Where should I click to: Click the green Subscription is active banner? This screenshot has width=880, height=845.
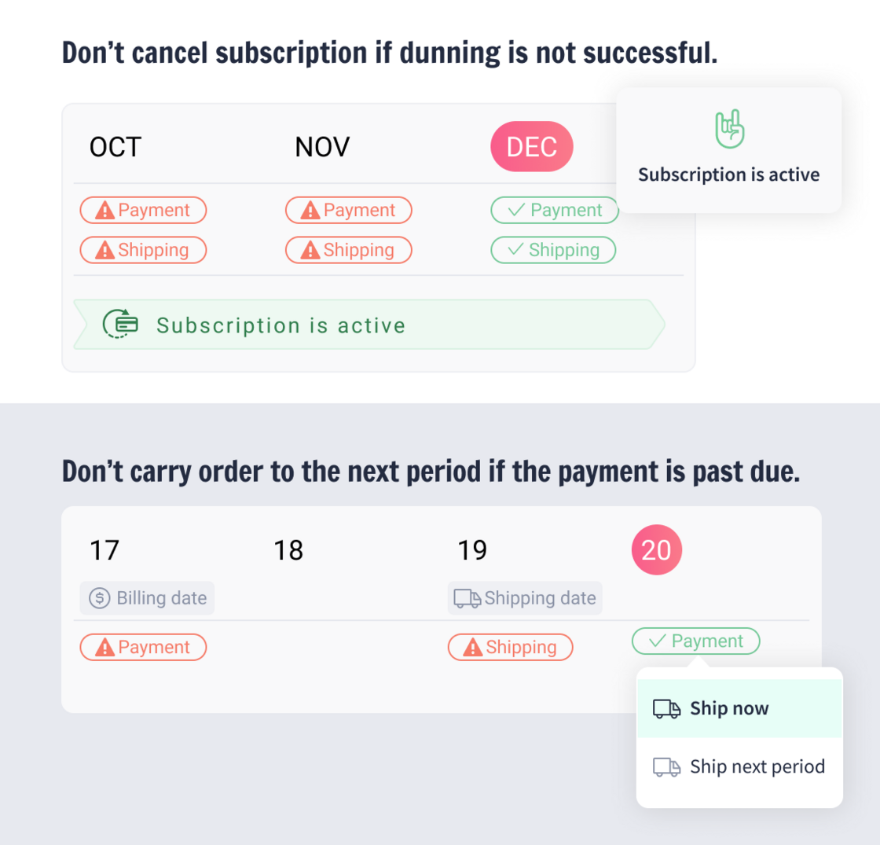pyautogui.click(x=369, y=325)
